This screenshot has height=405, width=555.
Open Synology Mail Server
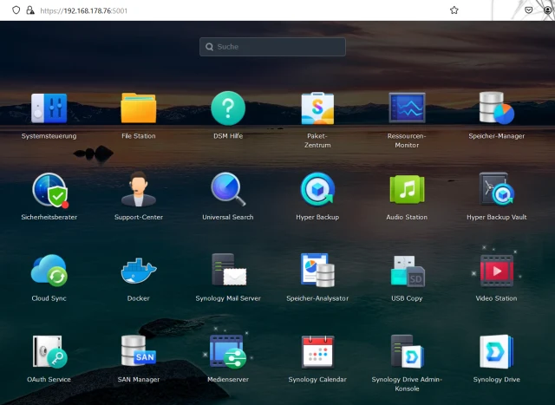[228, 271]
